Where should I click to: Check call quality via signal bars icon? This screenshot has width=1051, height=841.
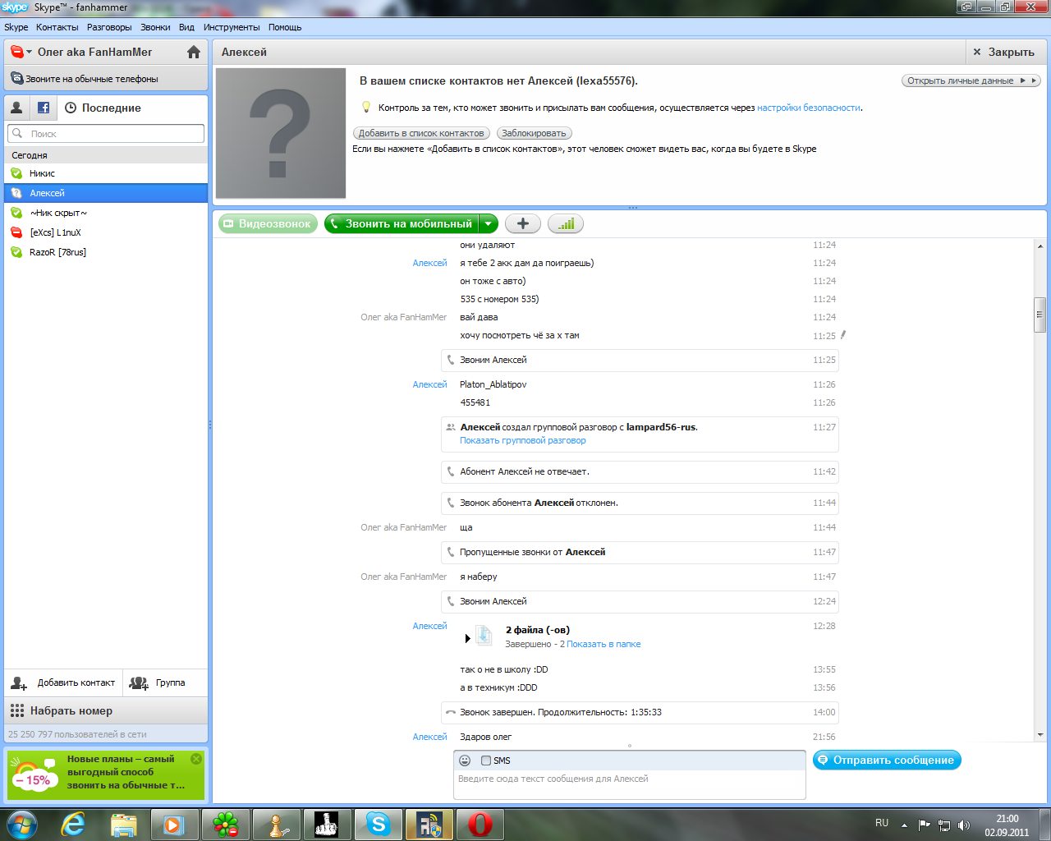click(x=566, y=223)
